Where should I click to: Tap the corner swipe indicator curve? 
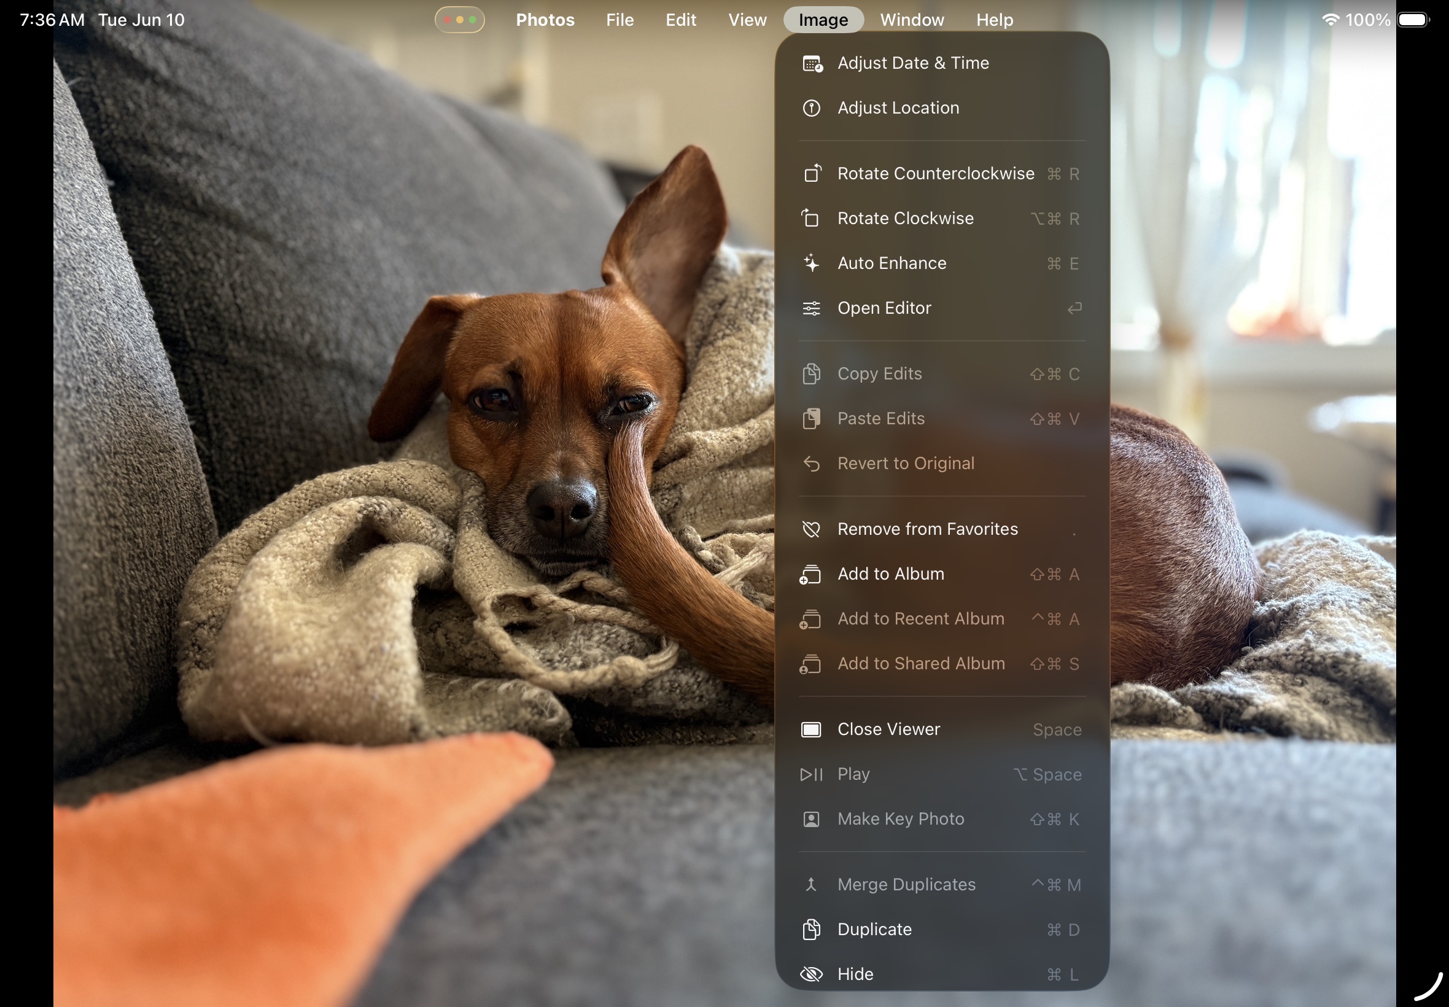click(1428, 986)
